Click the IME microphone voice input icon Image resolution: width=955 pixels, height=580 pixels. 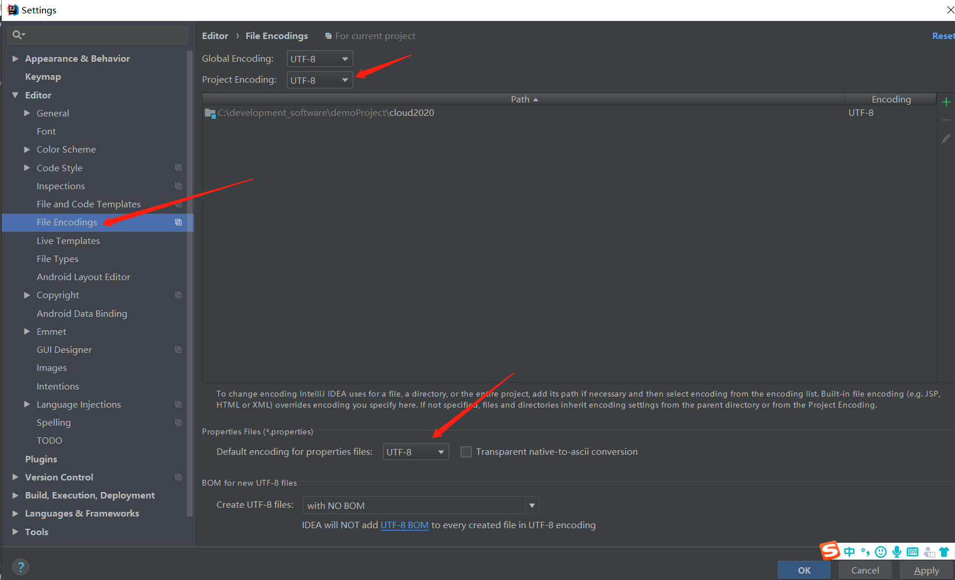click(897, 551)
